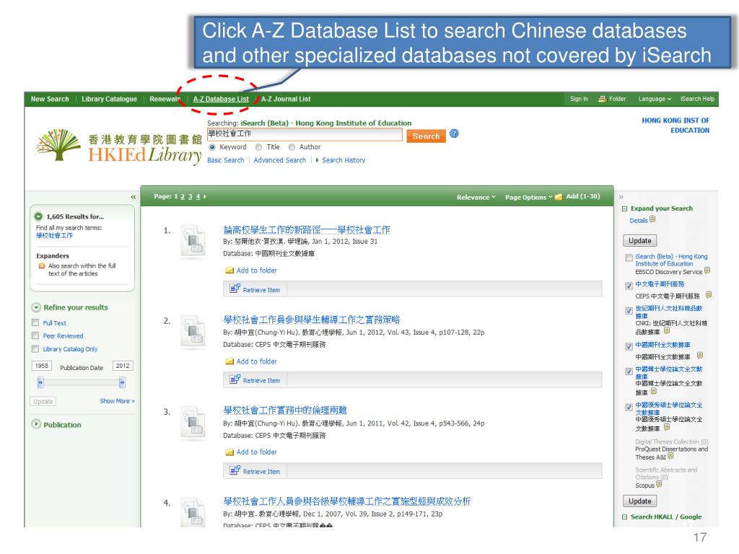Click Sign In in top bar
The width and height of the screenshot is (739, 554).
tap(579, 99)
